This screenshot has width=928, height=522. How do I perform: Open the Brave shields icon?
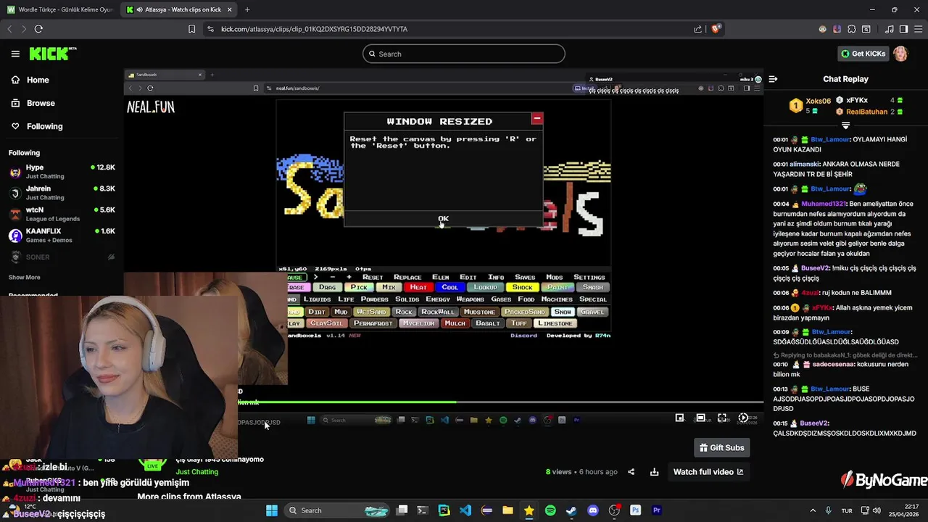click(716, 29)
